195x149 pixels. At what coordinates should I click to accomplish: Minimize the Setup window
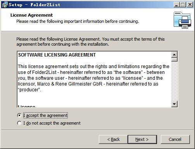(176, 5)
